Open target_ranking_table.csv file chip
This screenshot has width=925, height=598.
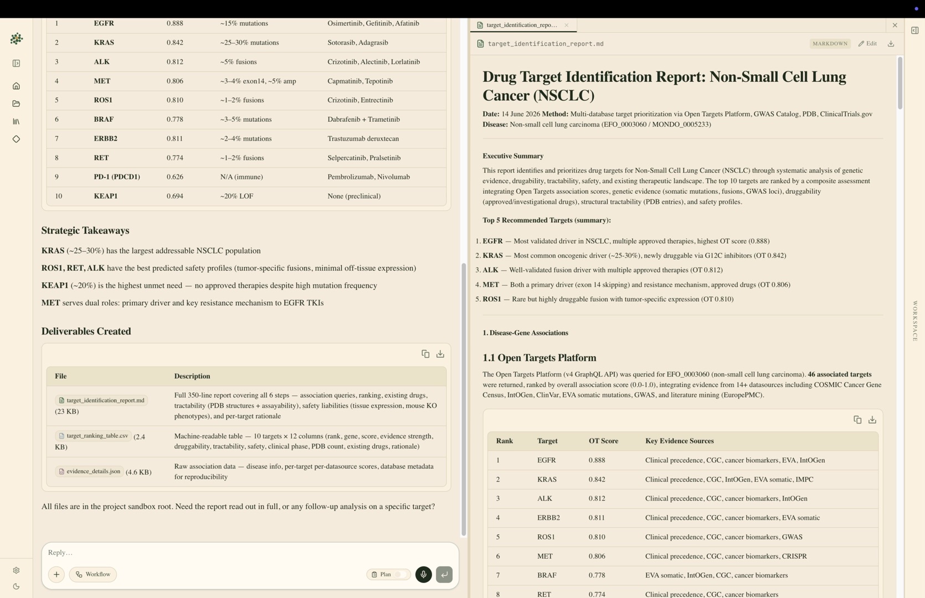(x=94, y=436)
